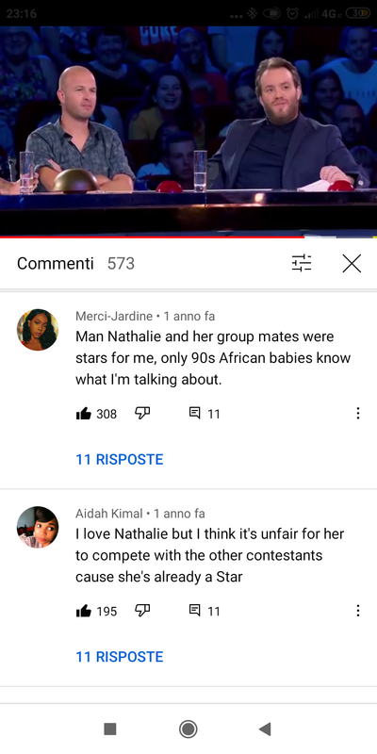This screenshot has height=754, width=377.
Task: Open Merci-Jardine's profile avatar
Action: click(x=38, y=330)
